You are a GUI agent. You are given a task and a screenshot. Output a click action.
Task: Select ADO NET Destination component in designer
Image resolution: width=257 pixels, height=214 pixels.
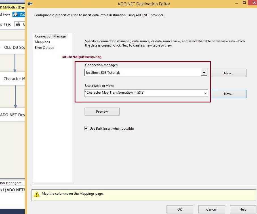pos(12,115)
